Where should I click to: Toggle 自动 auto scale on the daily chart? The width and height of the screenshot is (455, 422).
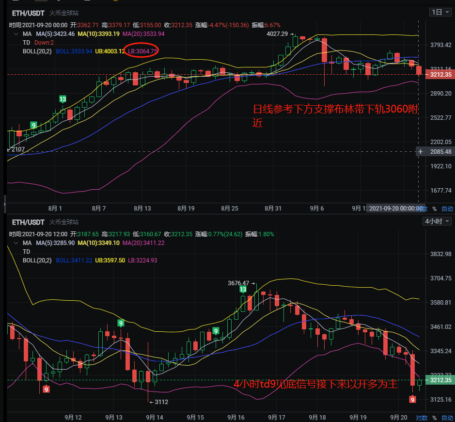pyautogui.click(x=447, y=209)
